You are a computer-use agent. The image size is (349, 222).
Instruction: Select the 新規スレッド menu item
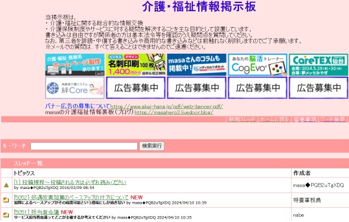[x=242, y=119]
